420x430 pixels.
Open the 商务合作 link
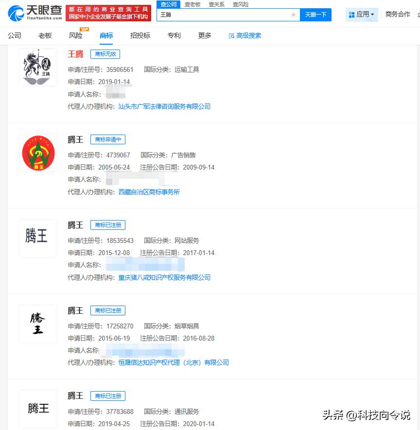pos(398,14)
